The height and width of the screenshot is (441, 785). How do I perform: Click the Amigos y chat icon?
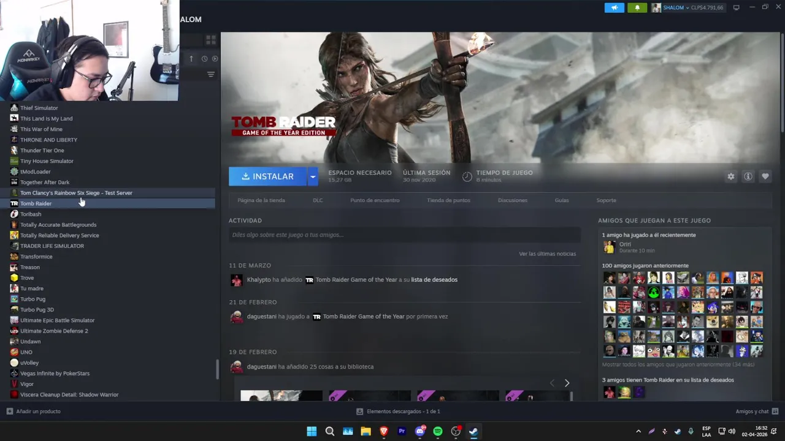775,412
